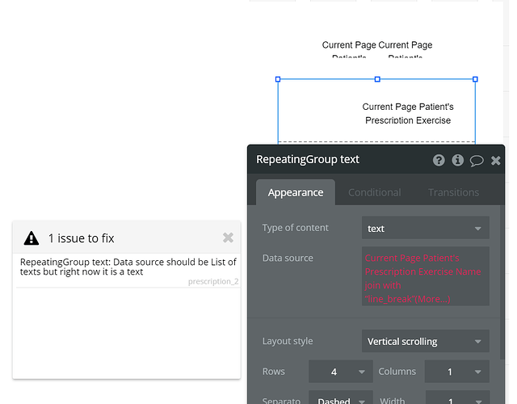This screenshot has width=517, height=404.
Task: Close the RepeatingGroup text property editor
Action: pyautogui.click(x=496, y=160)
